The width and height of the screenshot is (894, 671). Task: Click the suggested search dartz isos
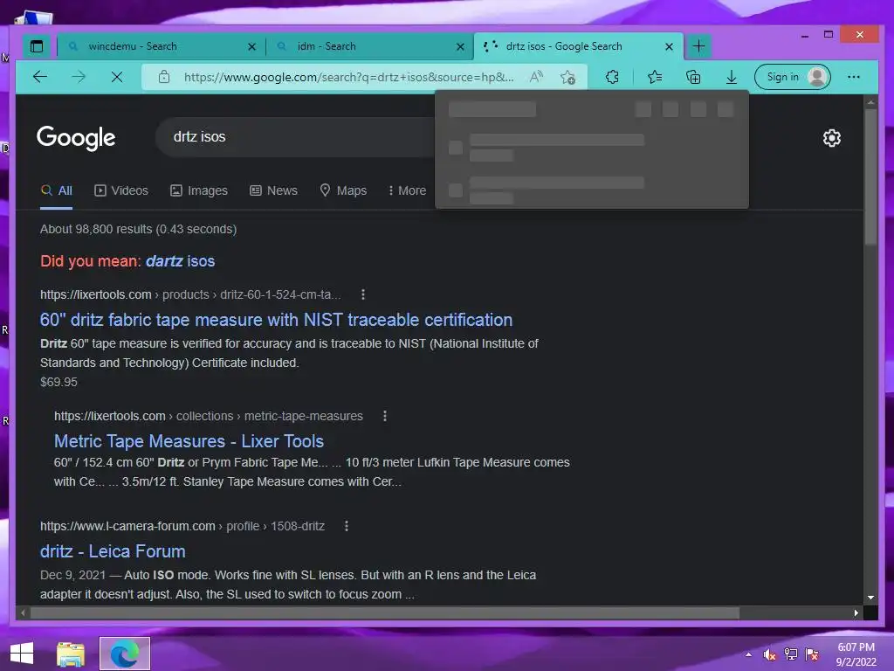180,261
